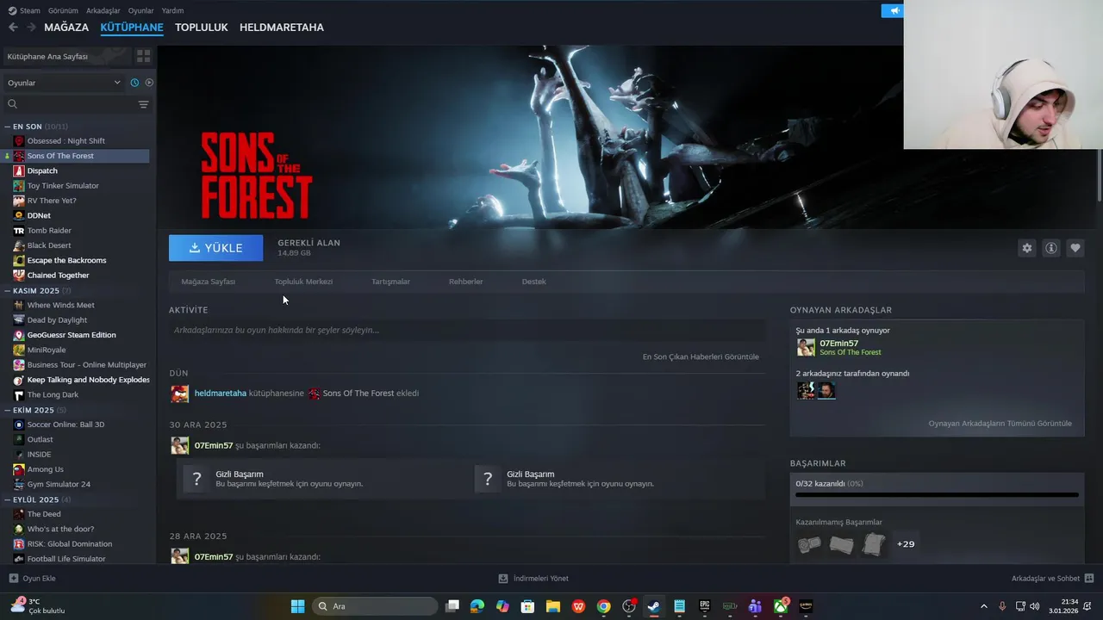Screen dimensions: 1103x620
Task: Sort library by recent activity clock icon
Action: click(134, 83)
